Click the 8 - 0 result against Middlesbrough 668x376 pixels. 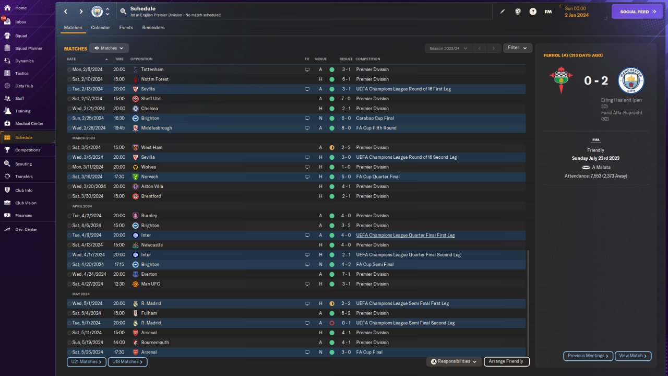pos(346,128)
